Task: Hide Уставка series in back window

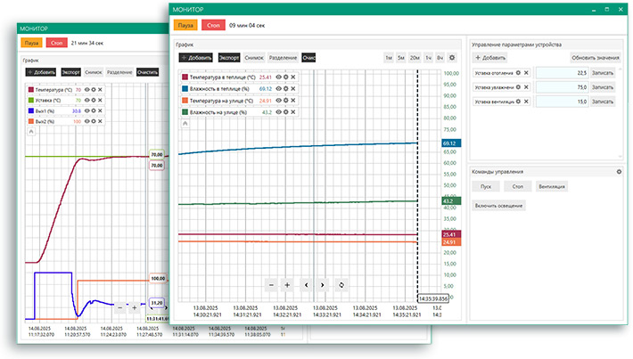Action: (x=86, y=100)
